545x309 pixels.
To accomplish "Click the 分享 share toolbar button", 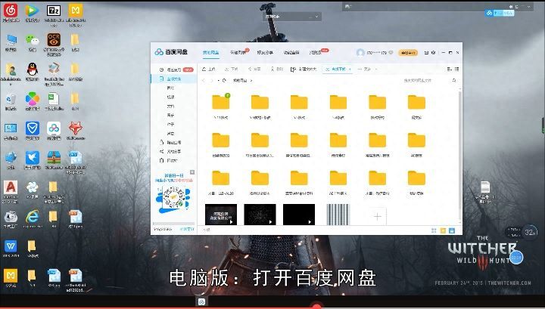I will click(254, 70).
